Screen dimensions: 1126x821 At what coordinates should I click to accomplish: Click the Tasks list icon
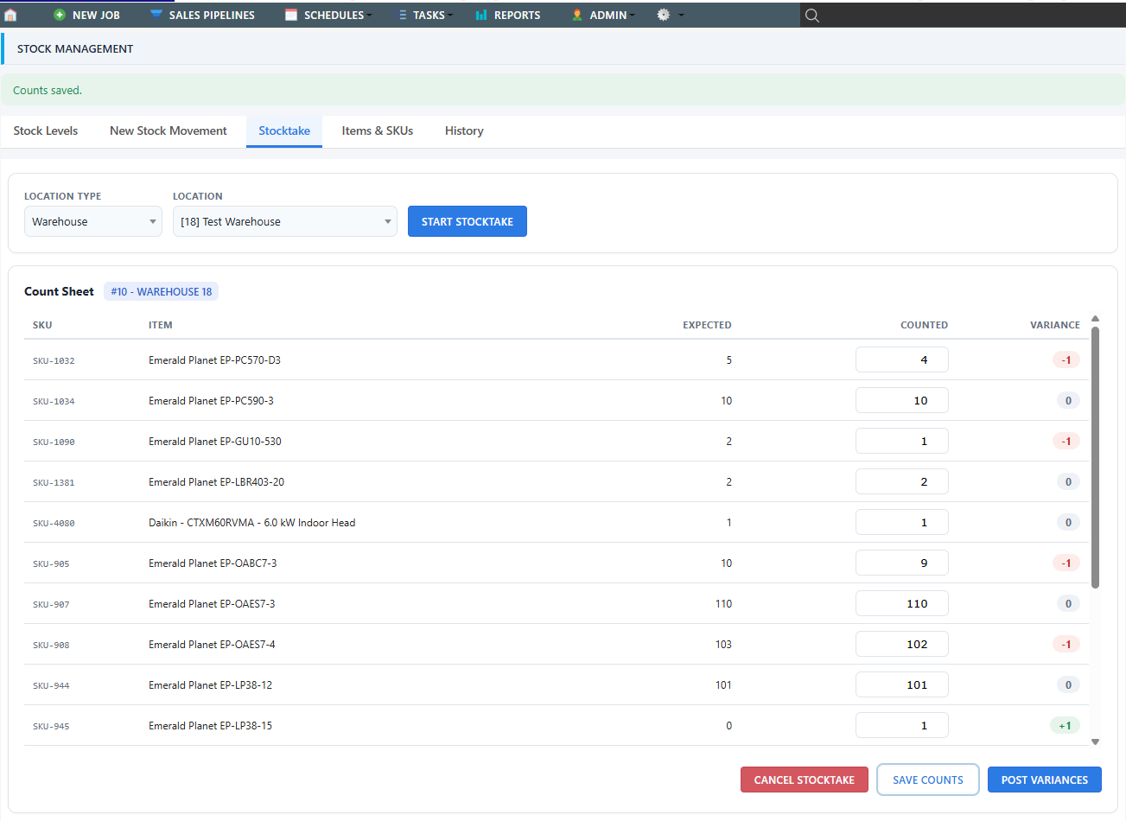click(403, 15)
